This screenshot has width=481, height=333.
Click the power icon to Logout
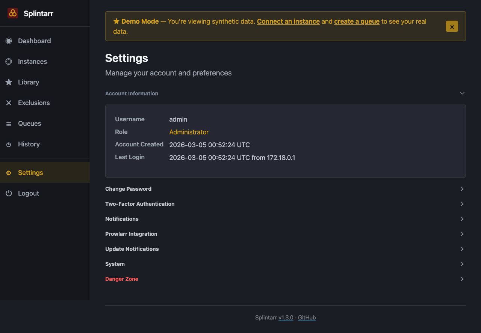tap(9, 193)
